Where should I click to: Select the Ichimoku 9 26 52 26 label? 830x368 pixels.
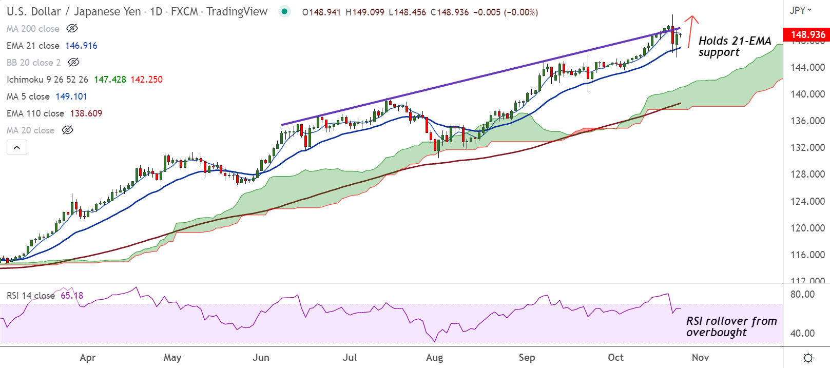47,80
